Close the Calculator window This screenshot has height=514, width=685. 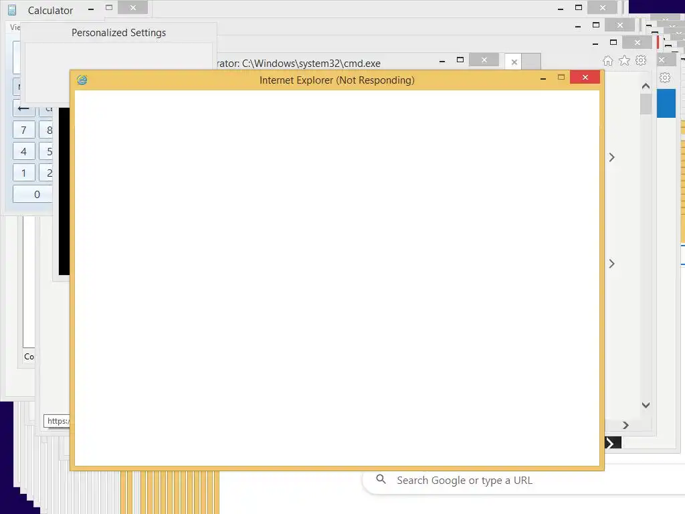coord(133,7)
